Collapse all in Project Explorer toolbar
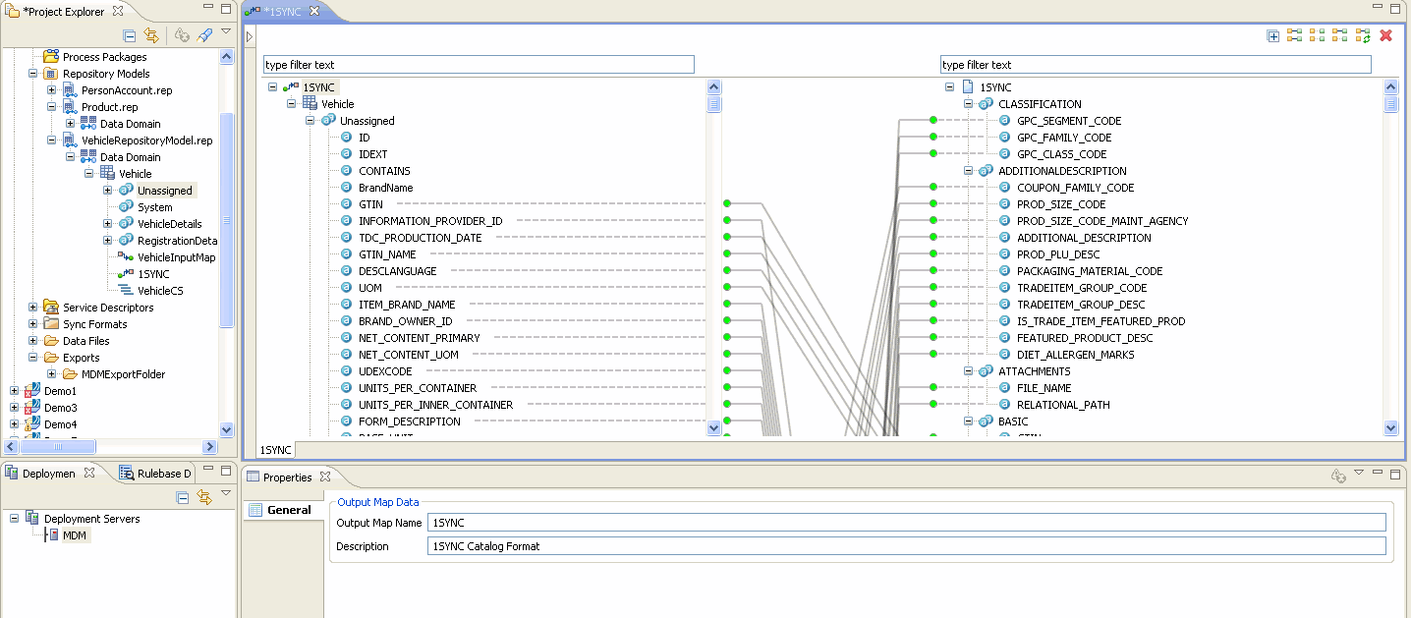This screenshot has width=1411, height=618. 129,35
